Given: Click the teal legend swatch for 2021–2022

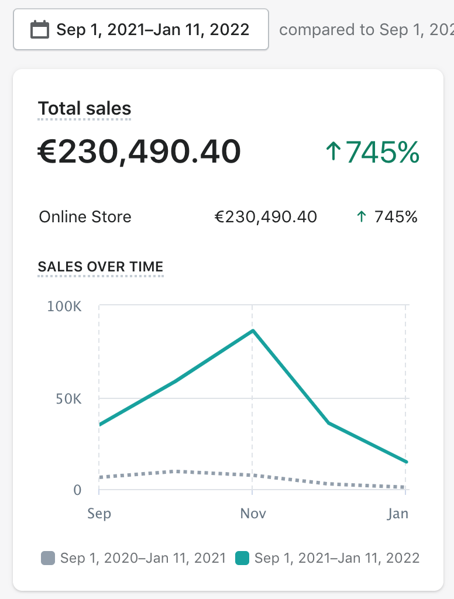Looking at the screenshot, I should [242, 558].
